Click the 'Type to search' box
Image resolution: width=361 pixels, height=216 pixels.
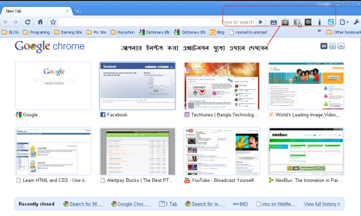(238, 22)
